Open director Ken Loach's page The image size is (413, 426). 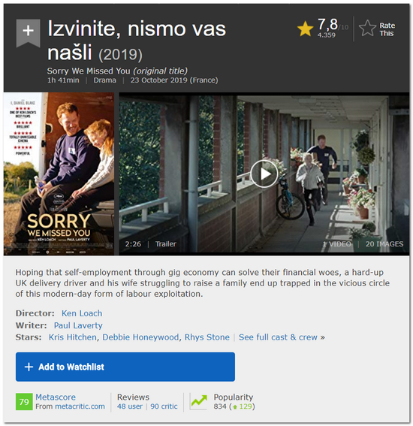pyautogui.click(x=82, y=313)
